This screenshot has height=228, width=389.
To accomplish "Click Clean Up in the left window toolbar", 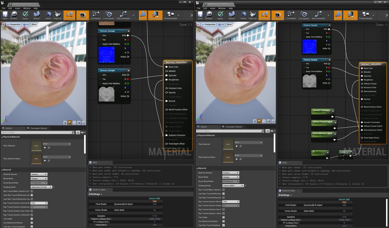I will coord(58,15).
